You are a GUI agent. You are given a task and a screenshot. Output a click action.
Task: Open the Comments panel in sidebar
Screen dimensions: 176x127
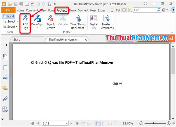(5, 88)
